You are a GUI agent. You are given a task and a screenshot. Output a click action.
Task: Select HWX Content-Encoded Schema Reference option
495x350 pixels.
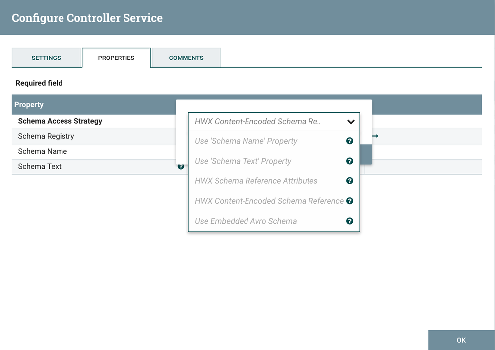(269, 201)
